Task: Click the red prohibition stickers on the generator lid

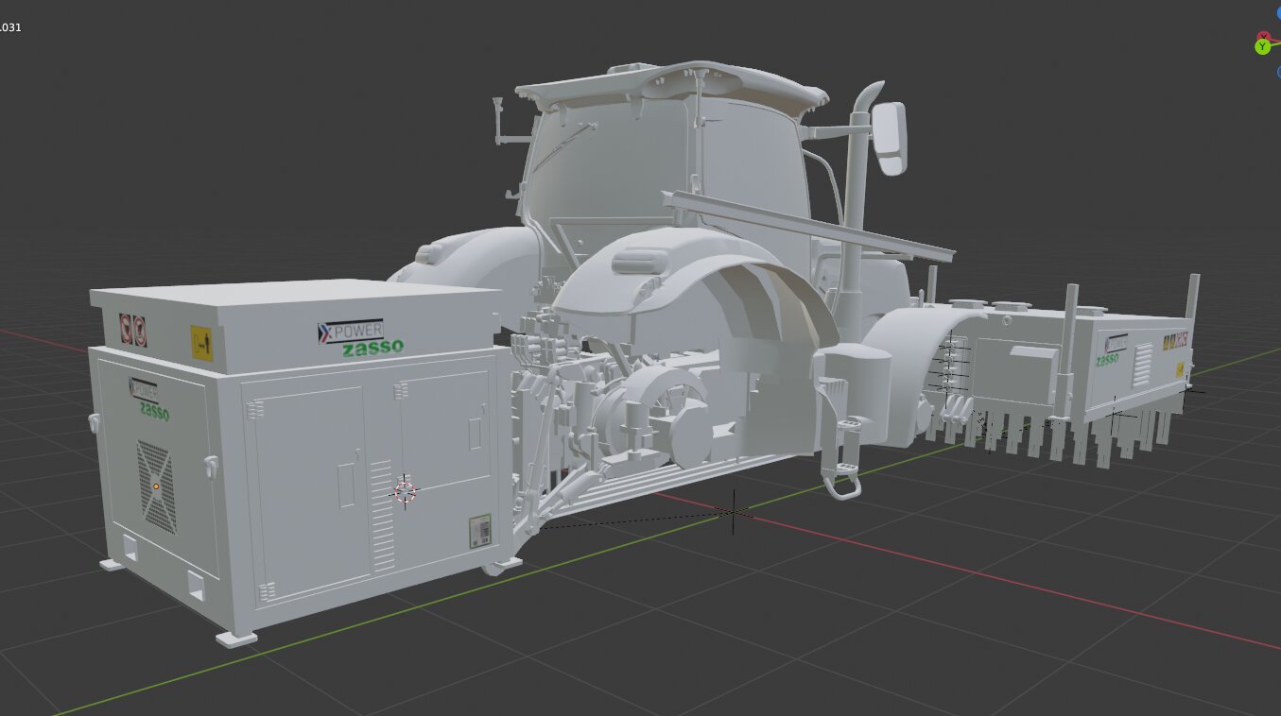Action: click(132, 330)
